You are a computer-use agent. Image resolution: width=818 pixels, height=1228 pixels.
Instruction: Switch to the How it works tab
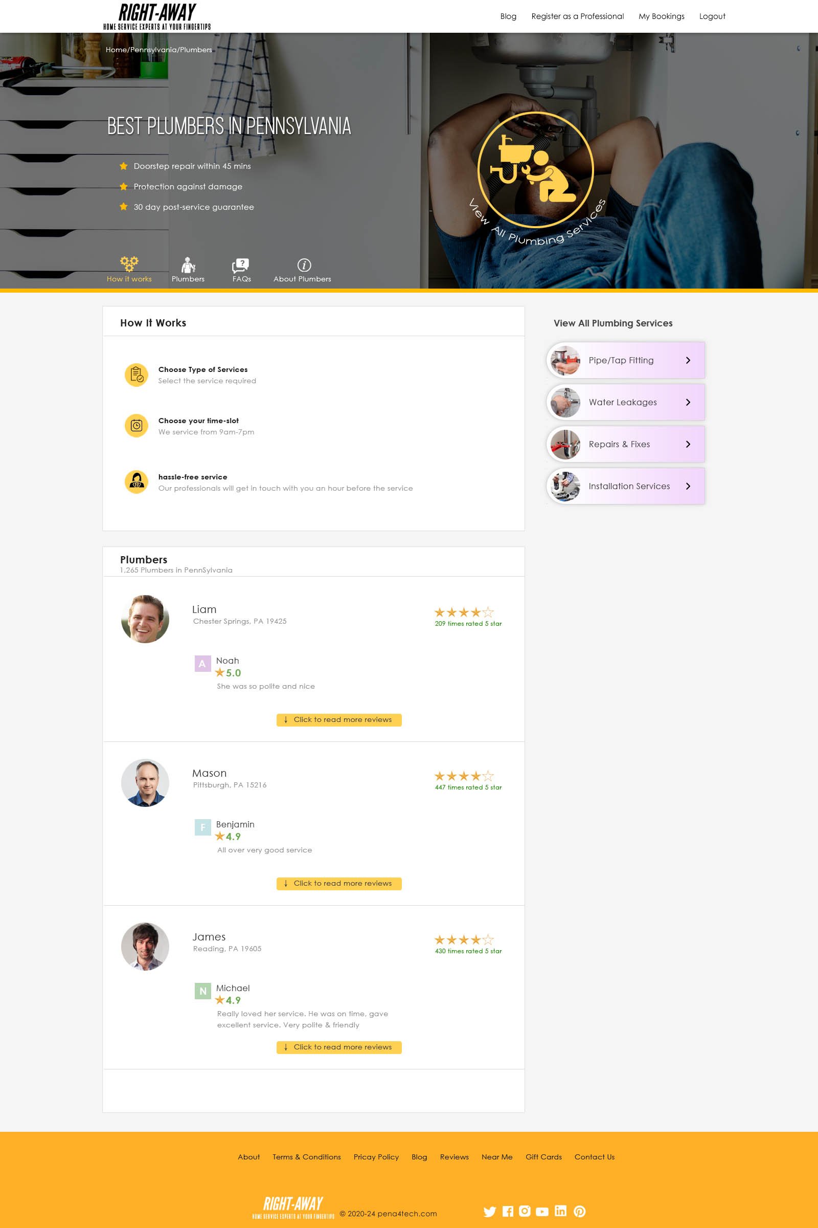[x=129, y=270]
